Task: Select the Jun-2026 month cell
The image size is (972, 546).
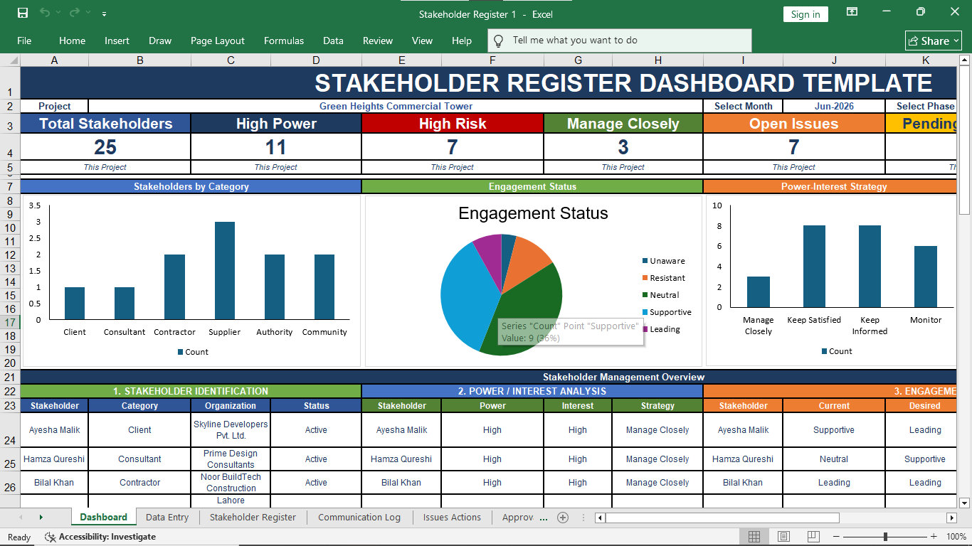Action: pos(834,106)
